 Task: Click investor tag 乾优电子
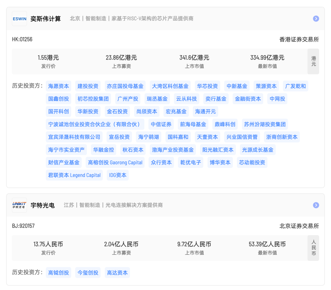point(191,162)
